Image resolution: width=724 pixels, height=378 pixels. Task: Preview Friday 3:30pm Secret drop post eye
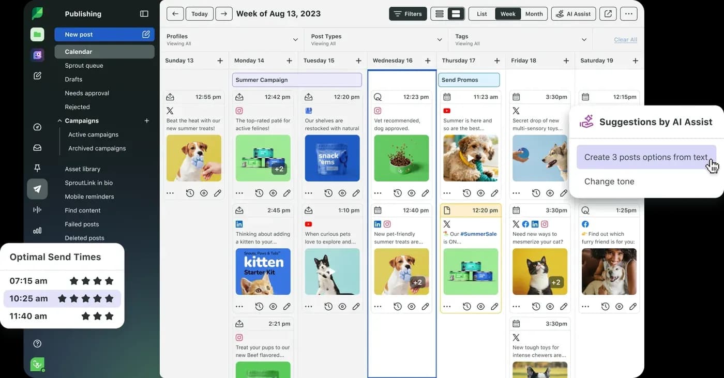click(x=550, y=193)
